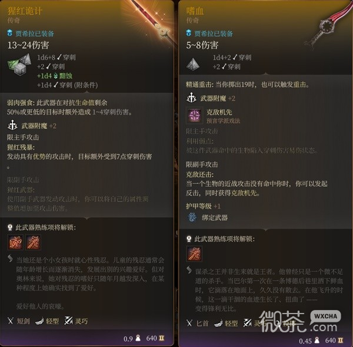Click the first weapon skill icon under 猩红诡计

click(15, 242)
